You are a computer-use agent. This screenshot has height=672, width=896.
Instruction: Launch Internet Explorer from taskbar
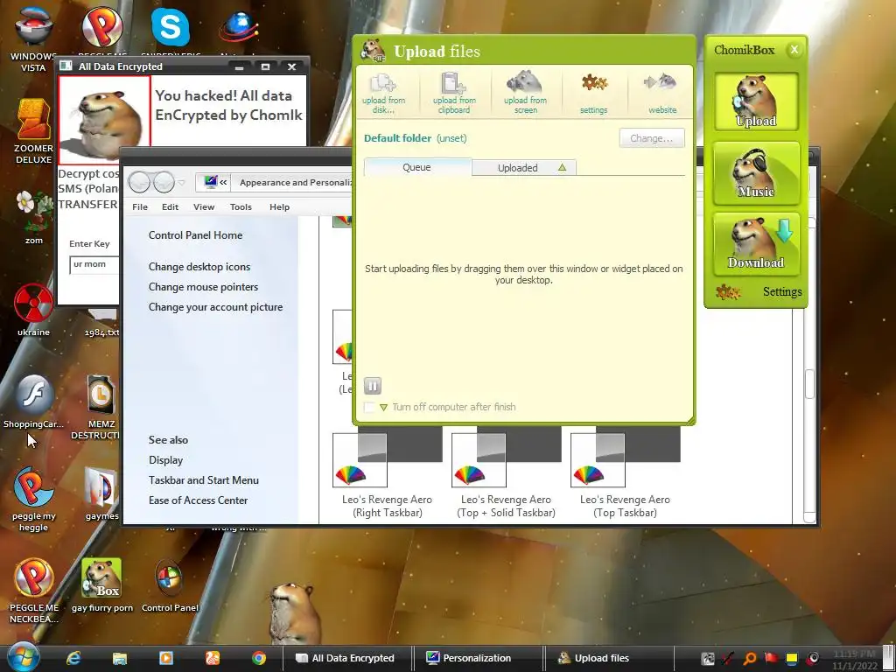73,658
